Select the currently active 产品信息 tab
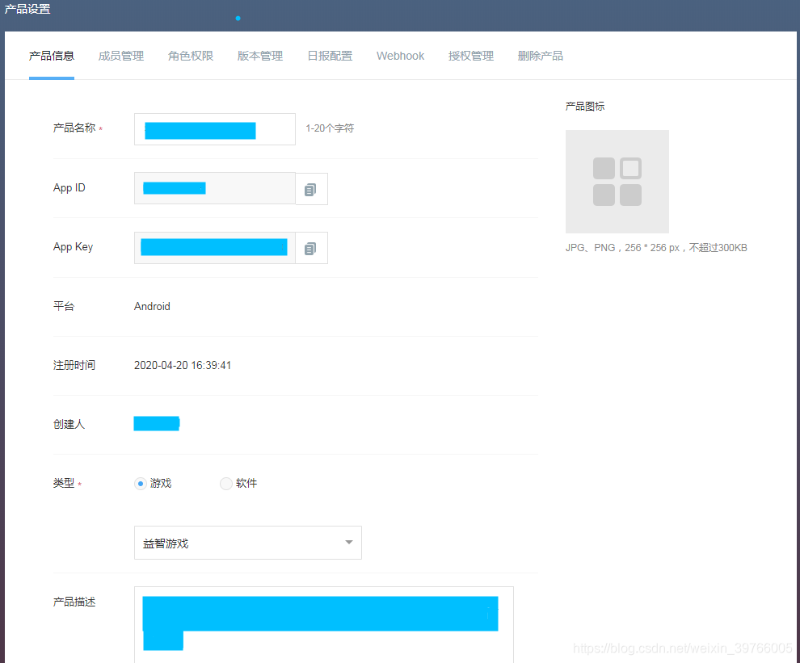 pyautogui.click(x=52, y=56)
